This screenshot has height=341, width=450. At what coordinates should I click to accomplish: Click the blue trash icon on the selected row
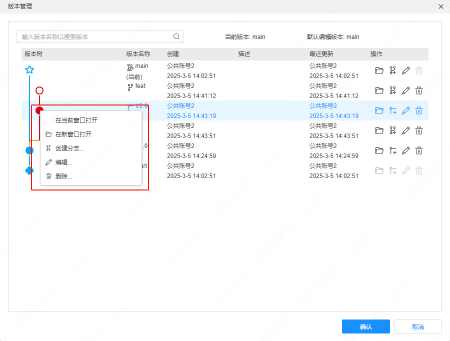[419, 110]
